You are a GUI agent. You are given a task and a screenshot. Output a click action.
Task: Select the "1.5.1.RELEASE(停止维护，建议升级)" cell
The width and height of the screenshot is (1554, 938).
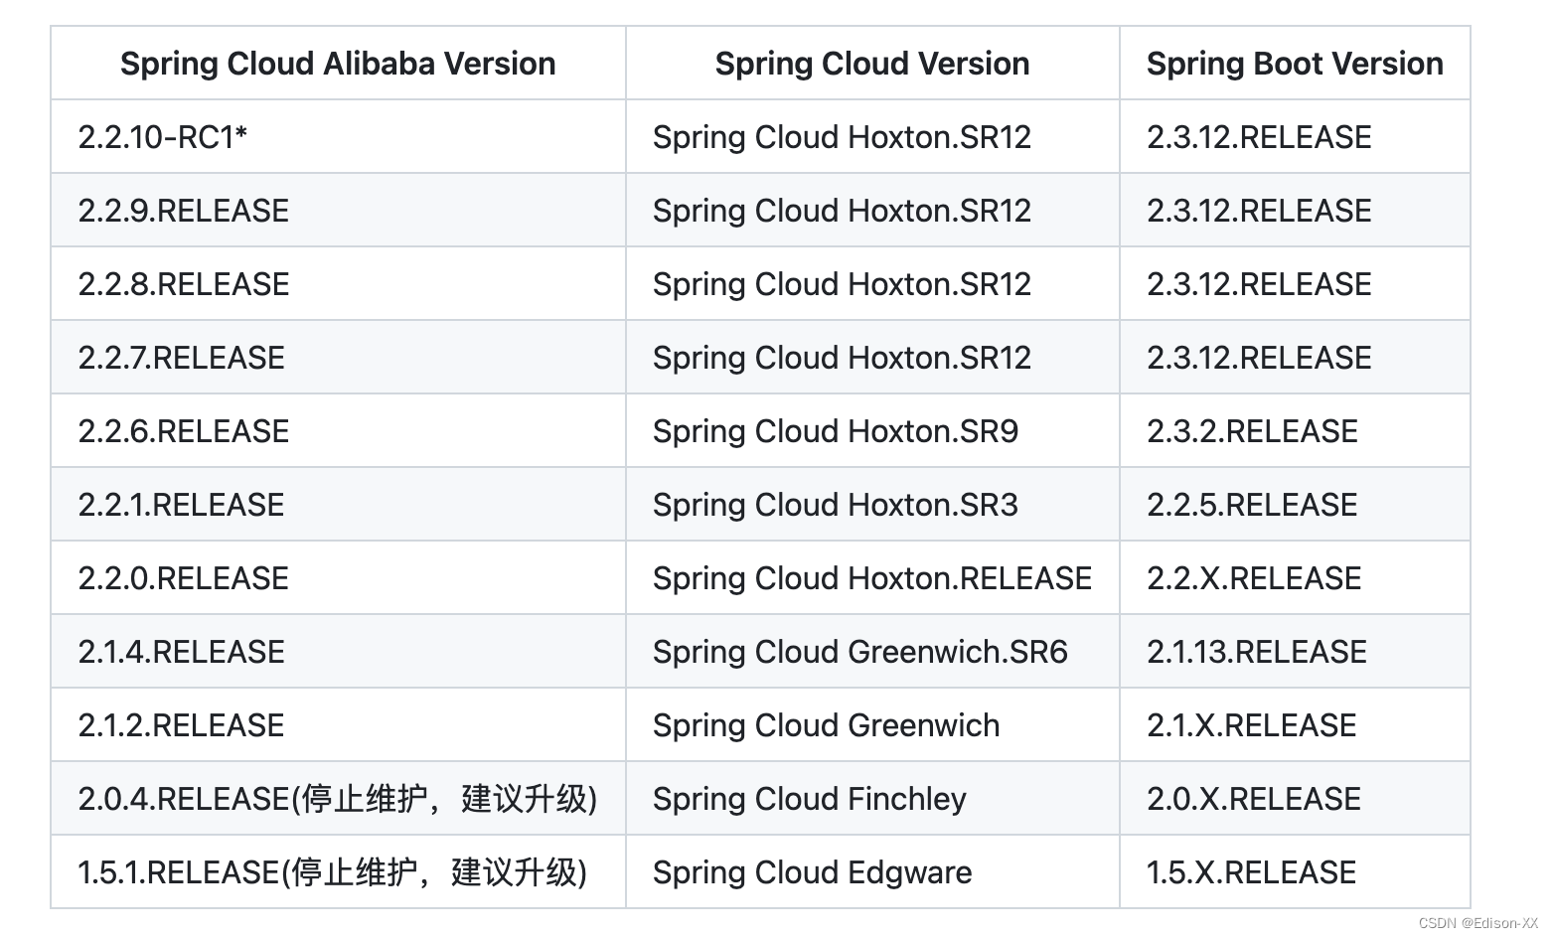click(x=338, y=872)
